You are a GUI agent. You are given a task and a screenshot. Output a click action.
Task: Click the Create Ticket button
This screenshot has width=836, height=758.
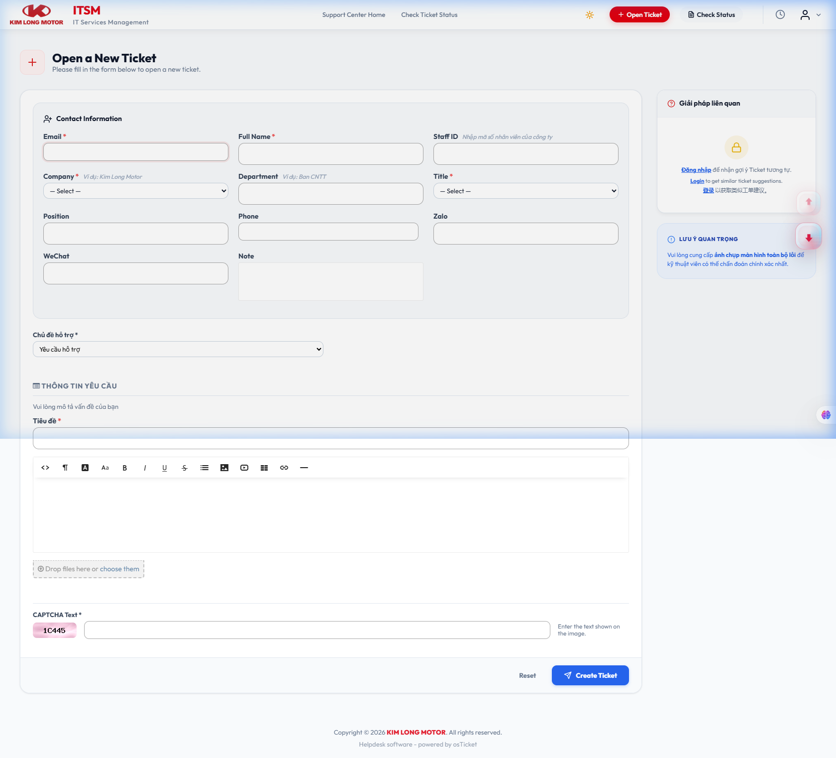(x=590, y=675)
